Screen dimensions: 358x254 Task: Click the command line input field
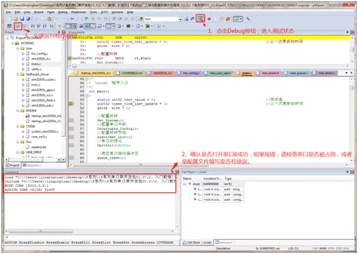pyautogui.click(x=93, y=237)
